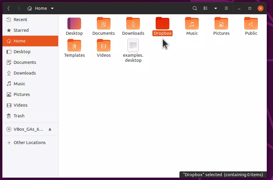Click the examples.desktop file name

[x=133, y=58]
